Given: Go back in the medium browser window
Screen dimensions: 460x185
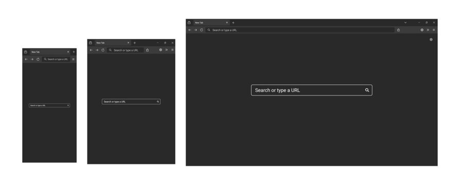Looking at the screenshot, I should pyautogui.click(x=91, y=50).
